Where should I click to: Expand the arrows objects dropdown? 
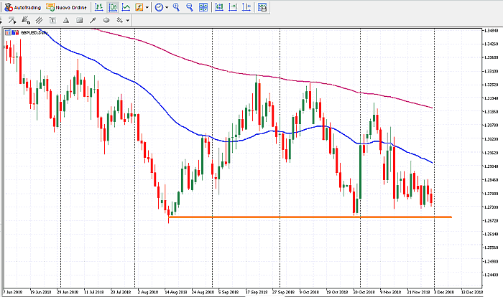tap(127, 20)
